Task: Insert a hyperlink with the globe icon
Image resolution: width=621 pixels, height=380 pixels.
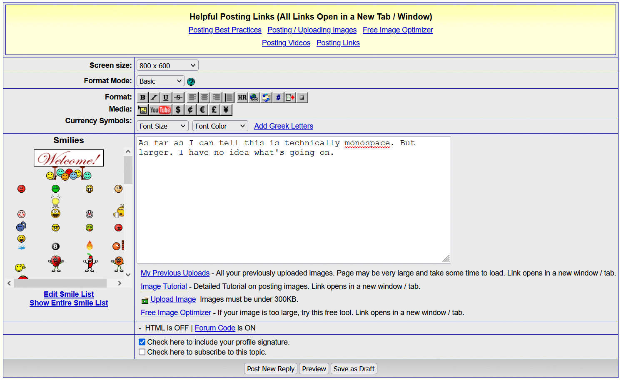Action: point(254,97)
